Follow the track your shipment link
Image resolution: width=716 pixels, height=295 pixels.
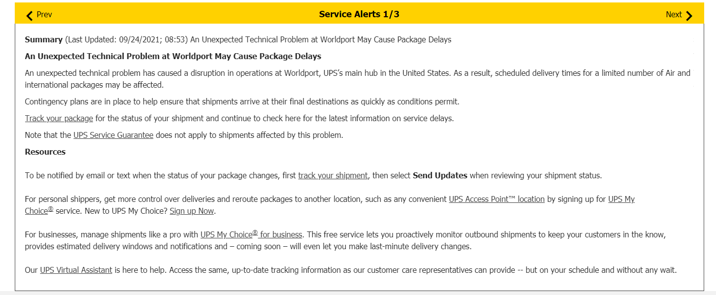point(333,176)
